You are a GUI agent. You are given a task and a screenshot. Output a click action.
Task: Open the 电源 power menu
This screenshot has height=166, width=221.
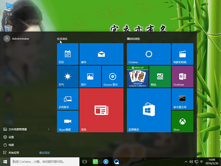11,145
